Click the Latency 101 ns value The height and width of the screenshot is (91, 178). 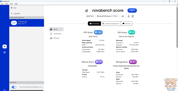(102, 77)
